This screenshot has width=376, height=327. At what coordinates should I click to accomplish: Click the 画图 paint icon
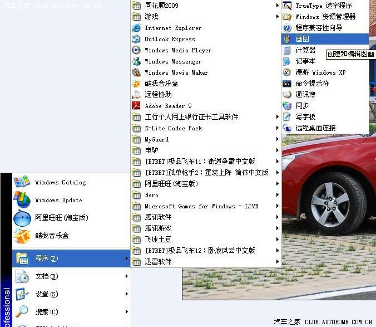click(287, 38)
